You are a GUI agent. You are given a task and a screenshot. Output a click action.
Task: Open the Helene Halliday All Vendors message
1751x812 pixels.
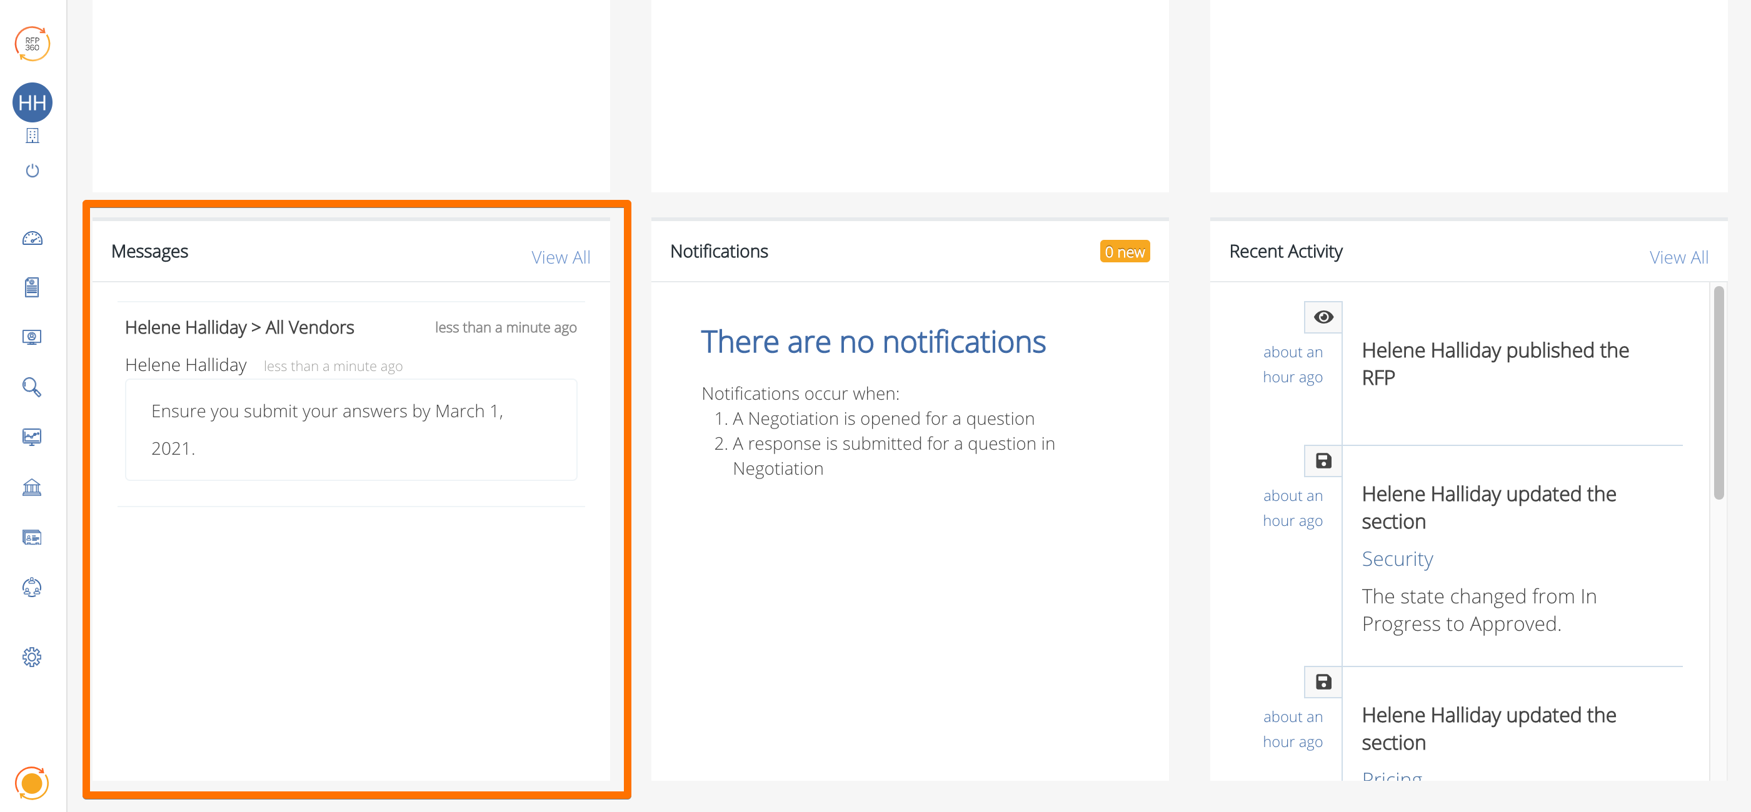click(x=239, y=328)
